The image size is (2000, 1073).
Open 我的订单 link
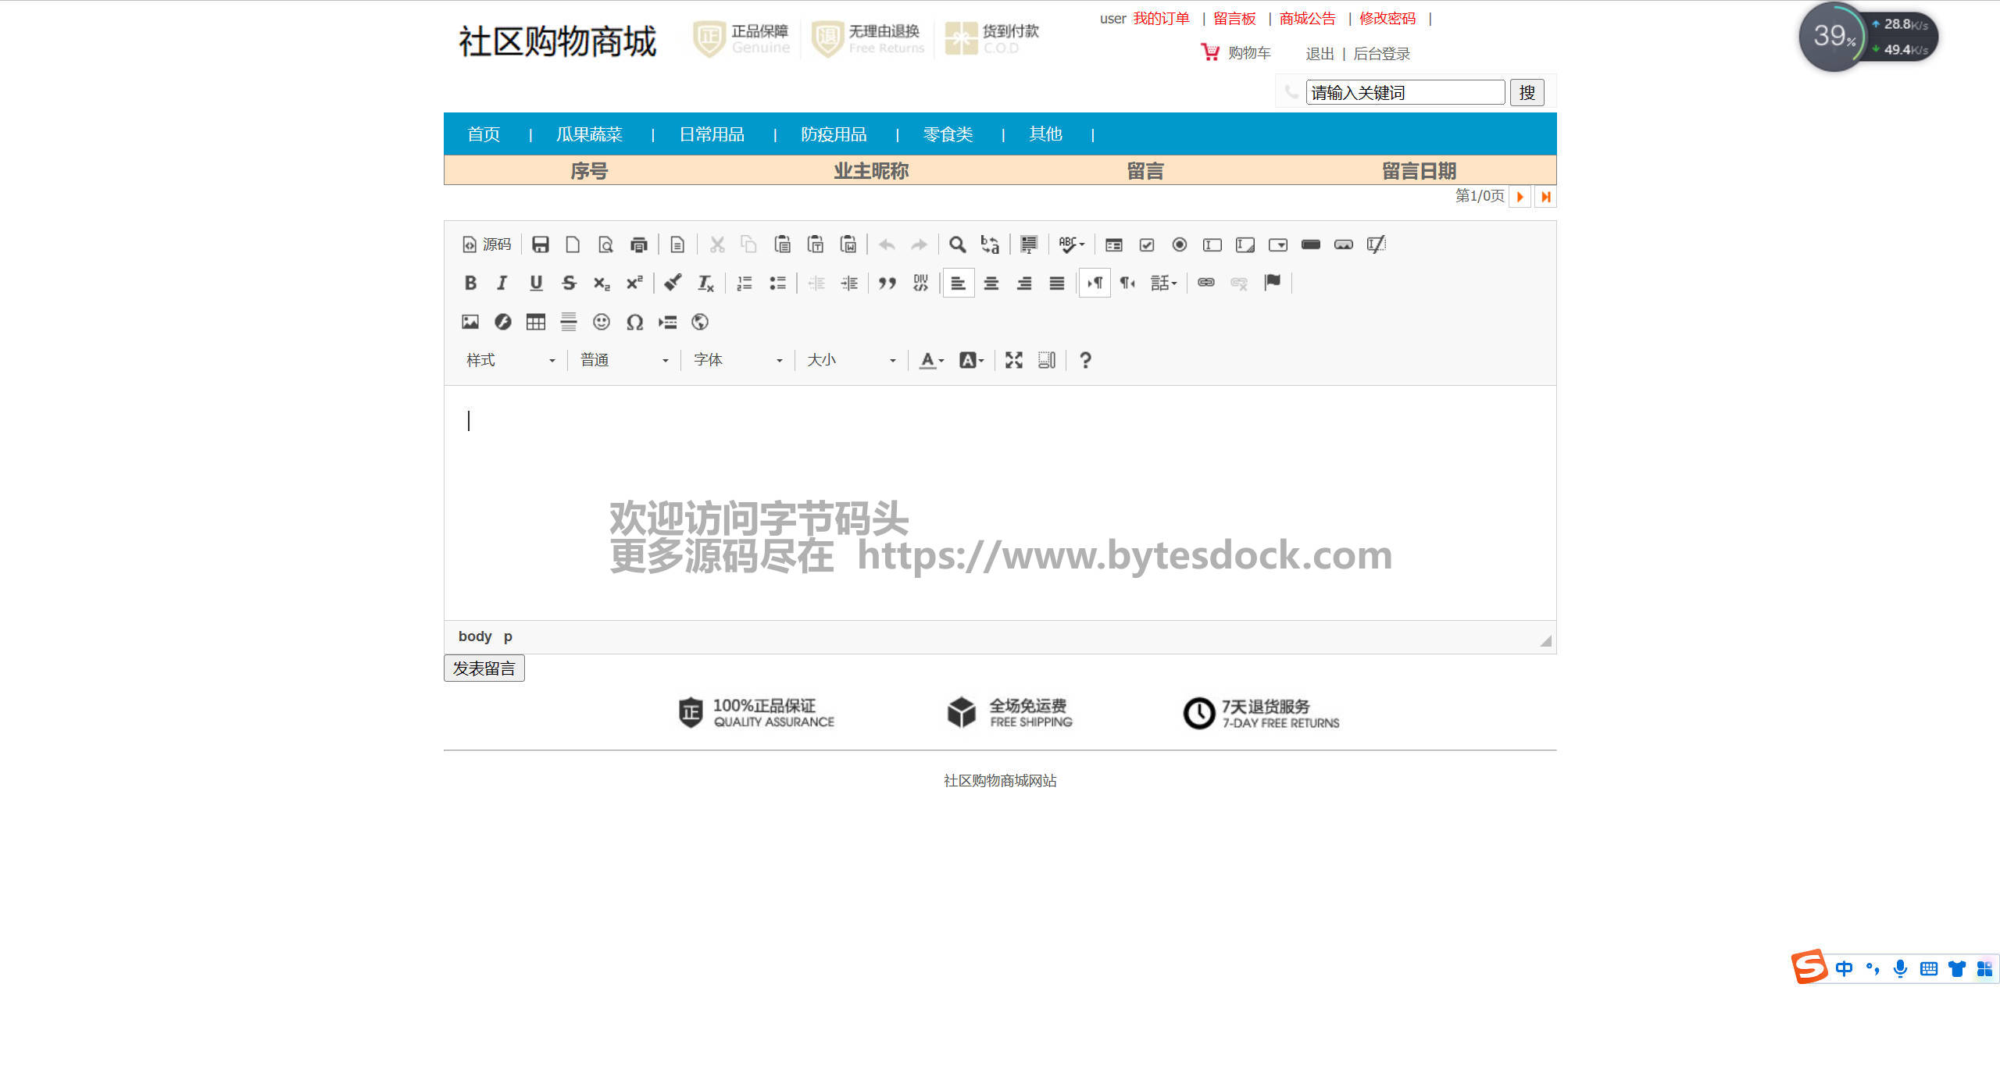(x=1161, y=19)
